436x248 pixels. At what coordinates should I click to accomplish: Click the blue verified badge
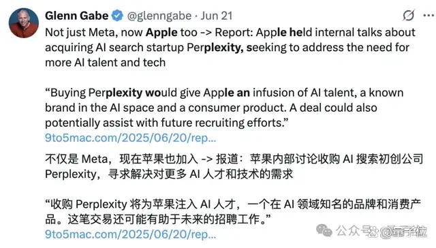click(x=117, y=16)
